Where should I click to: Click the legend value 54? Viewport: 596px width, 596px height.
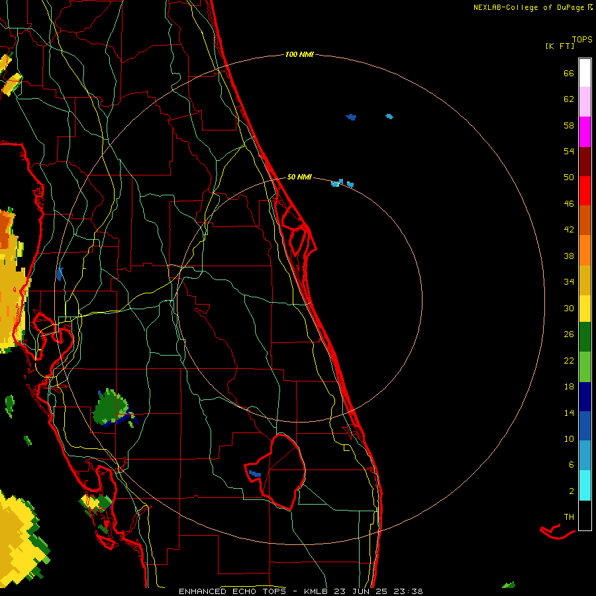pos(569,152)
